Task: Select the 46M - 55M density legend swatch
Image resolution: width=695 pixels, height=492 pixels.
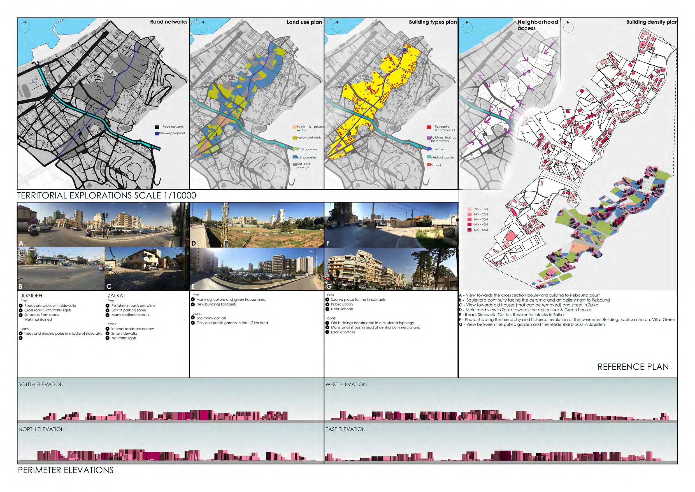Action: click(x=469, y=230)
